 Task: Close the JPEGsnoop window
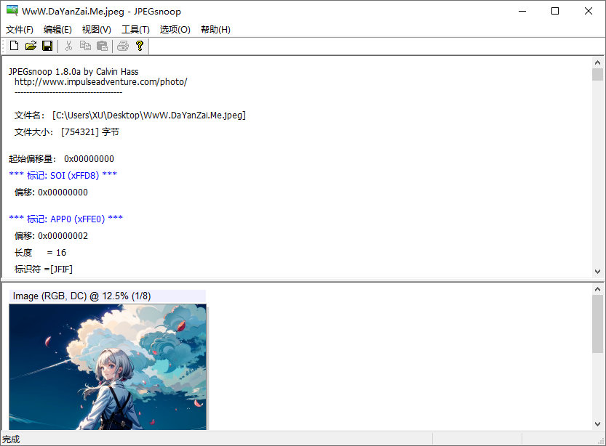(589, 11)
